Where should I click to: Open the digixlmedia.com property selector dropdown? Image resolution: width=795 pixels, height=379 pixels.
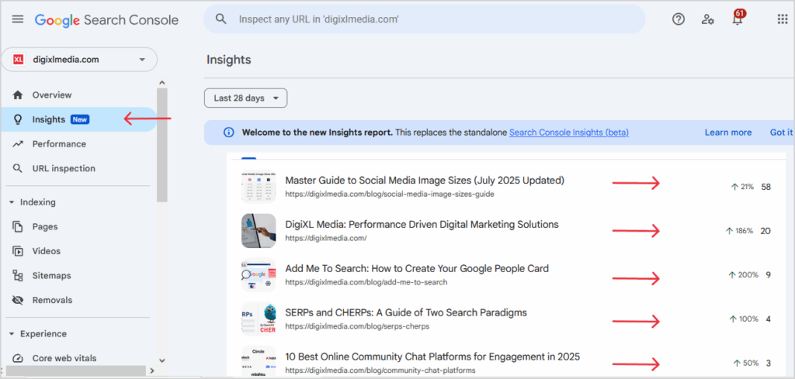pos(79,60)
